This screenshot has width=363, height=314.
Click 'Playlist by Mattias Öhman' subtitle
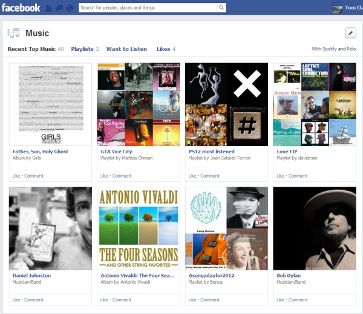click(126, 158)
